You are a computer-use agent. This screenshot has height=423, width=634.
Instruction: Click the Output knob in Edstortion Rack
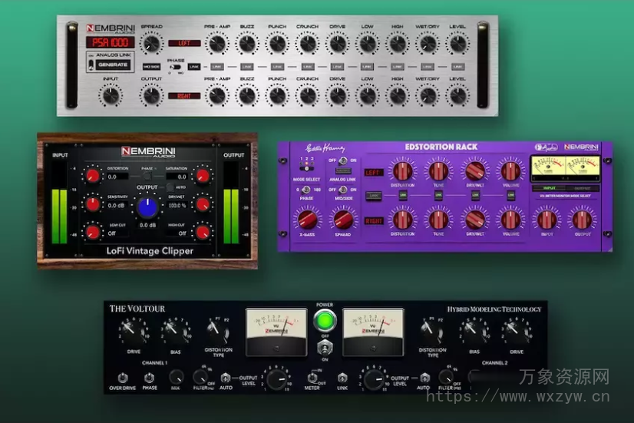point(583,220)
